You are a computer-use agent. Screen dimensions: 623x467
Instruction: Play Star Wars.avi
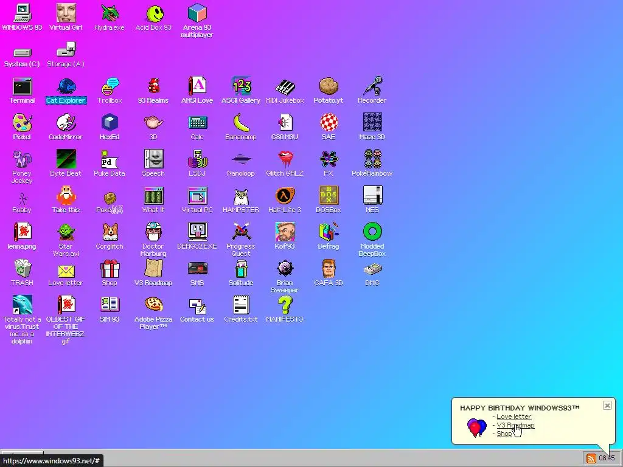pyautogui.click(x=66, y=233)
